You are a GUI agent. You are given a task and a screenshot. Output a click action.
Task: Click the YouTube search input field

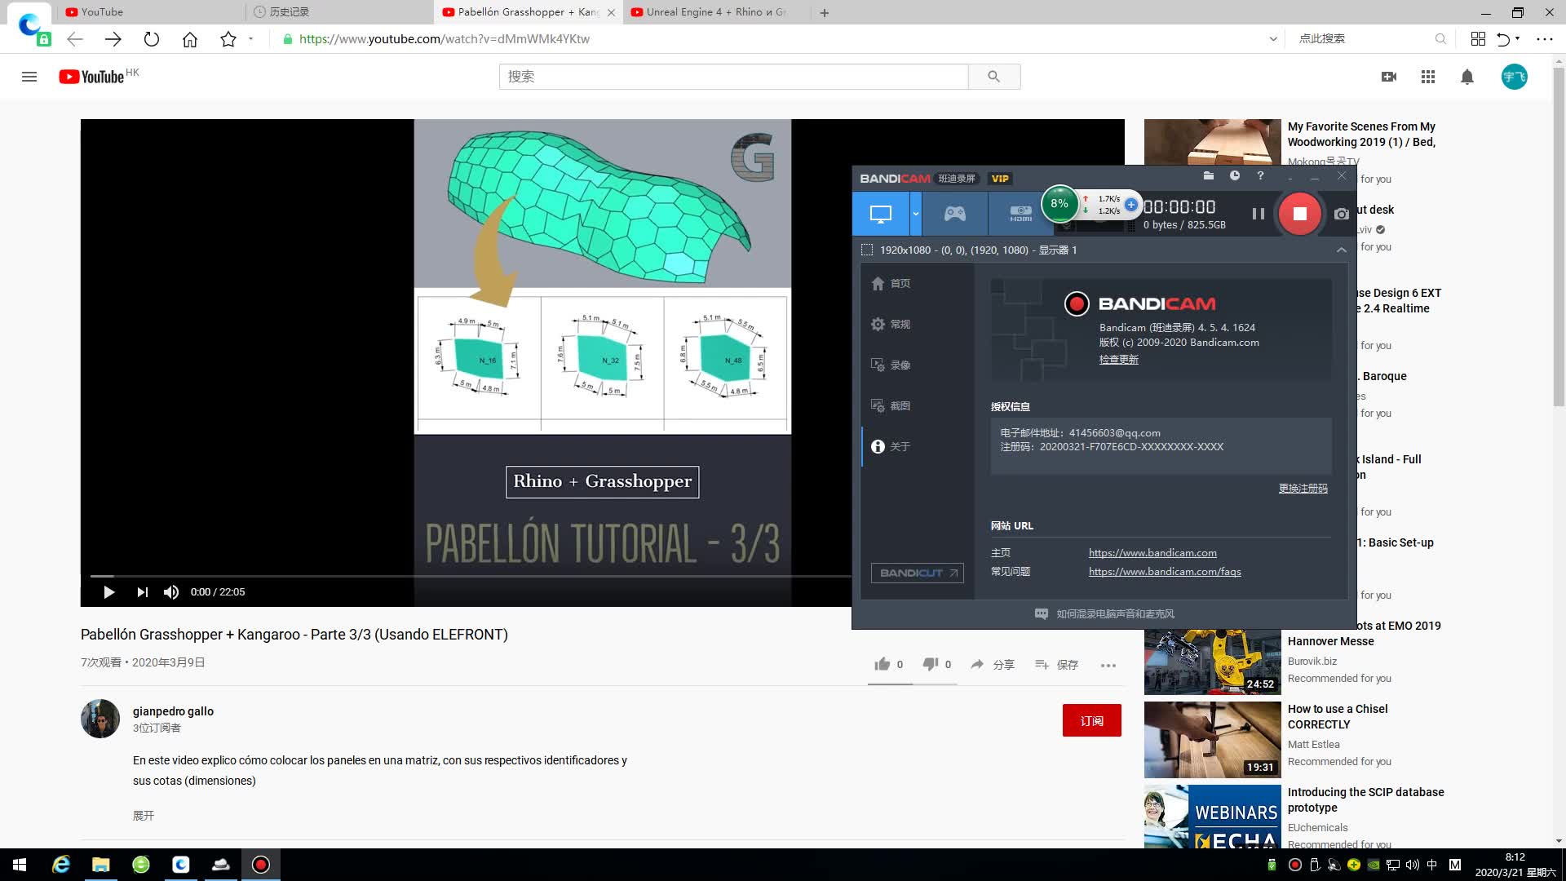(732, 77)
